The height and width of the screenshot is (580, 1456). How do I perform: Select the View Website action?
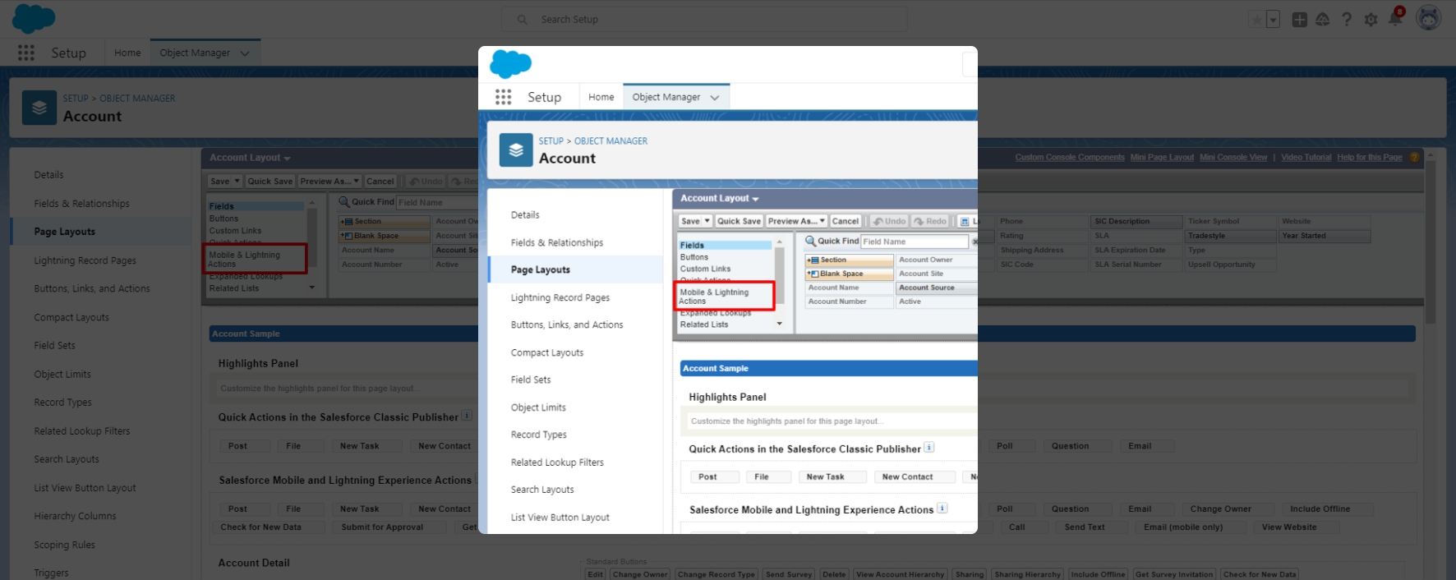point(1288,527)
